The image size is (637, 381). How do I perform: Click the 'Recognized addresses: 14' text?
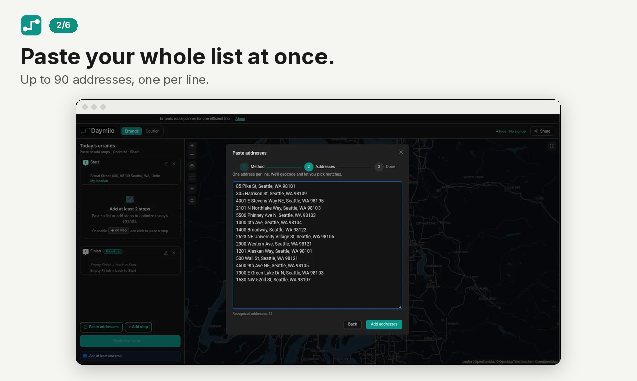point(252,314)
